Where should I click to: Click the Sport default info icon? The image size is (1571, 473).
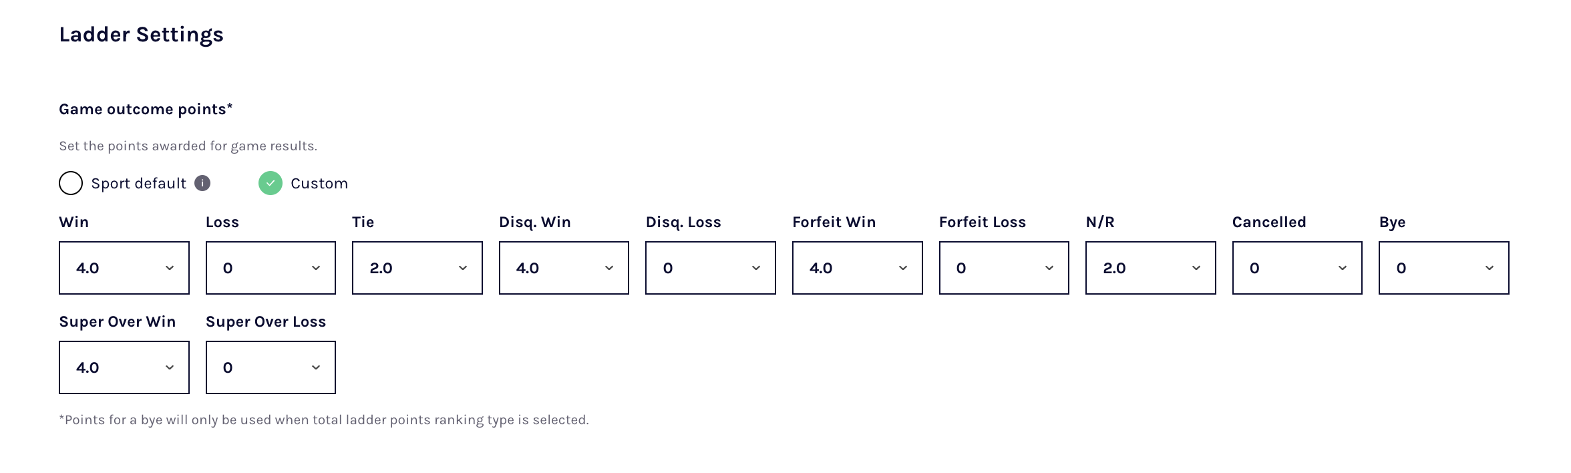[x=202, y=183]
